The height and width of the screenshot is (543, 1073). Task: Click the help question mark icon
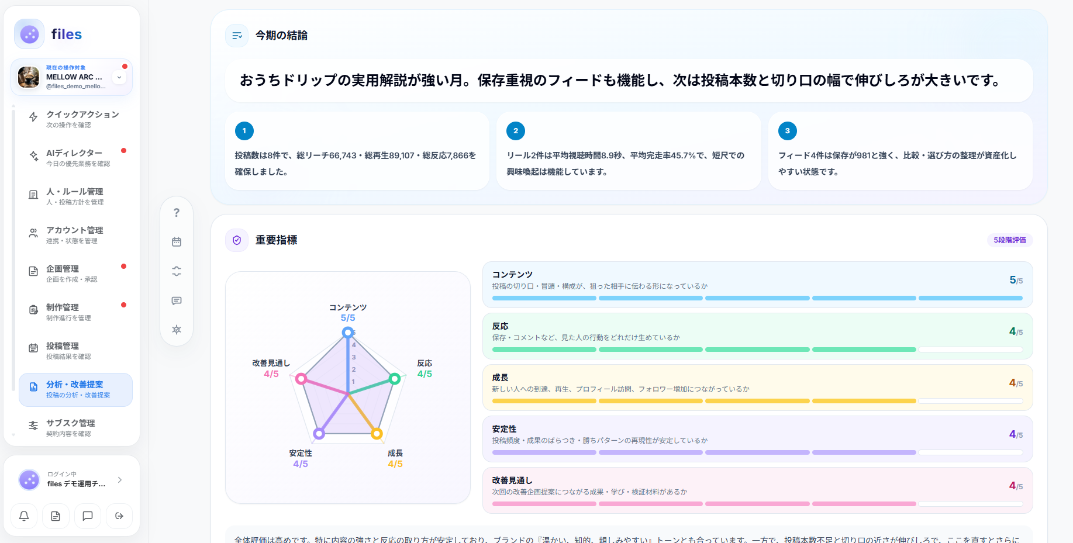click(x=177, y=213)
